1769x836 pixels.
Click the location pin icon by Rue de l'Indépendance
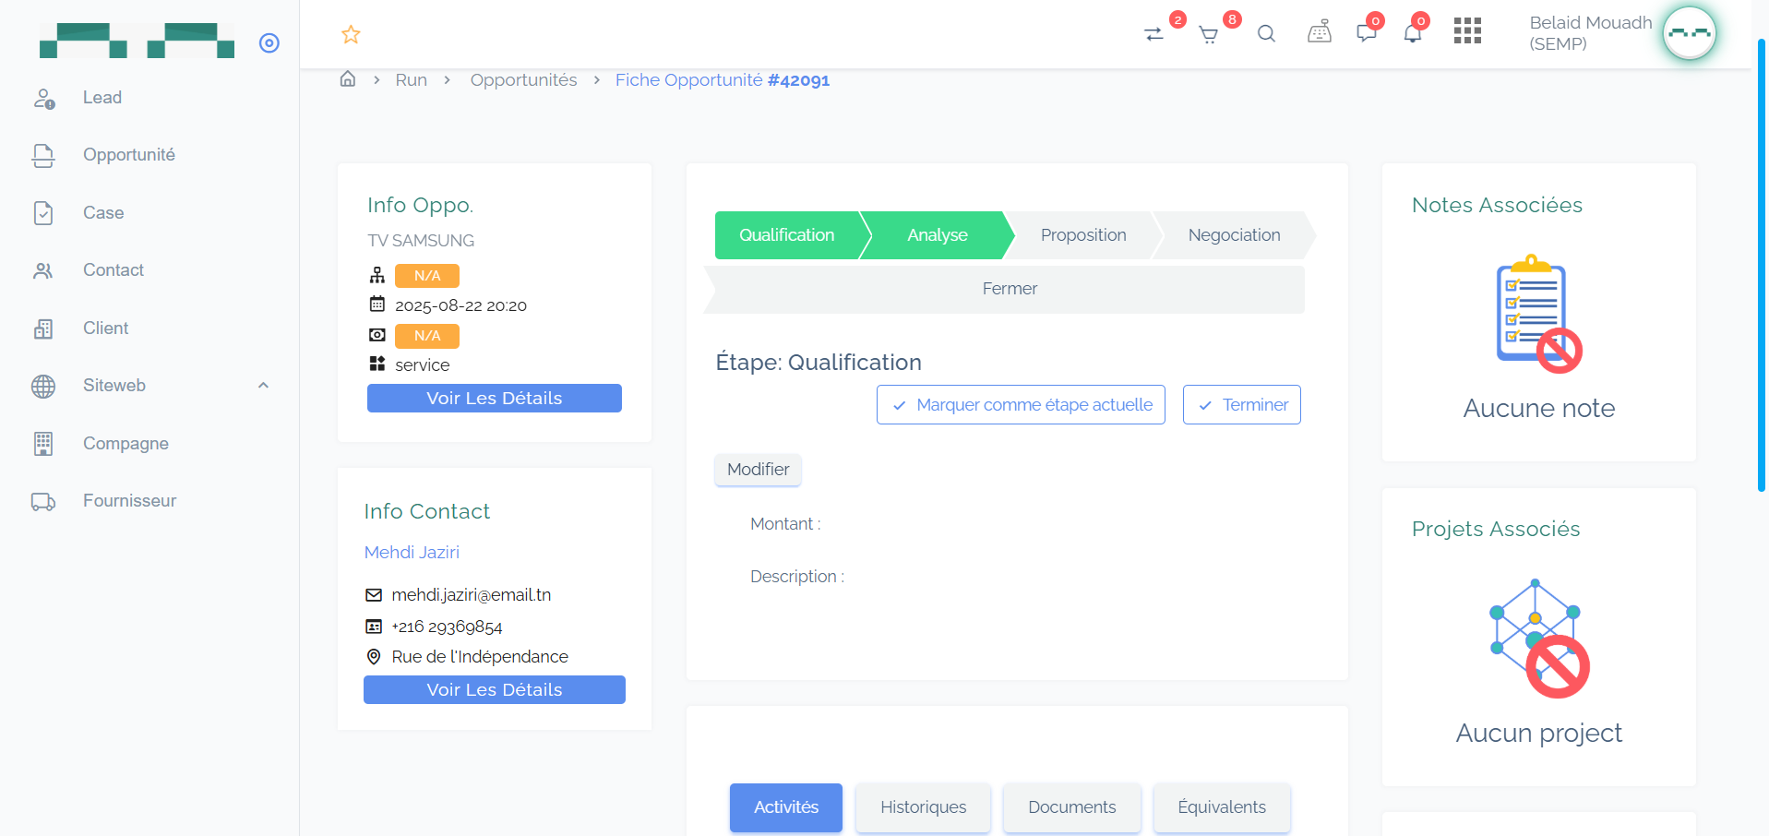pos(374,657)
